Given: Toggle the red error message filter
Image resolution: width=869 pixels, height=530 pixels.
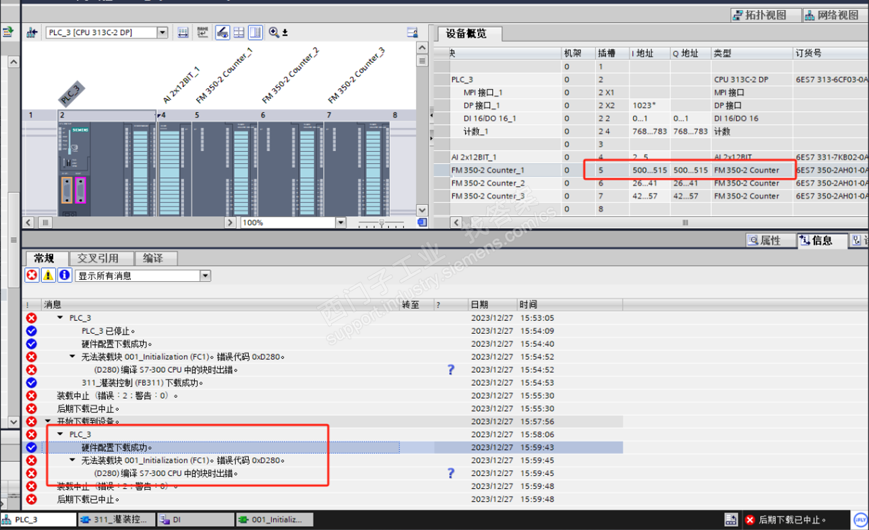Looking at the screenshot, I should [32, 275].
